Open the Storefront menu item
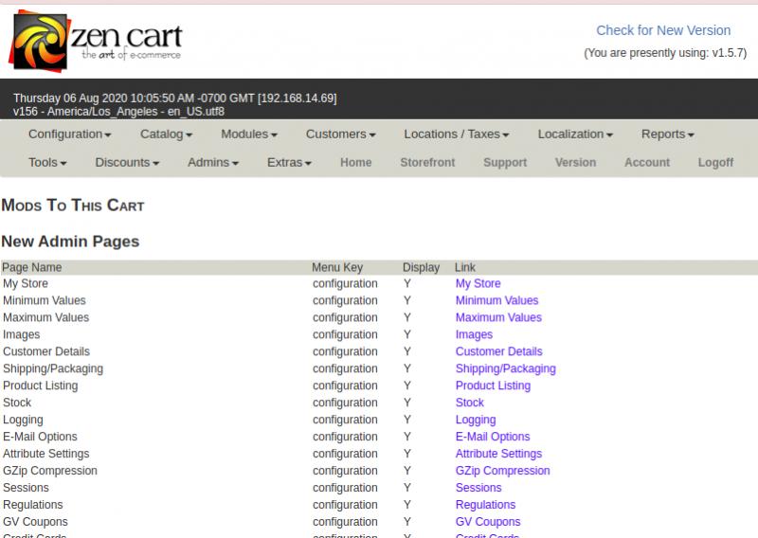758x538 pixels. tap(427, 162)
